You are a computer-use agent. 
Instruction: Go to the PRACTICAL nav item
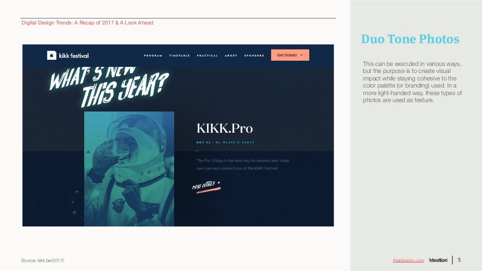207,56
